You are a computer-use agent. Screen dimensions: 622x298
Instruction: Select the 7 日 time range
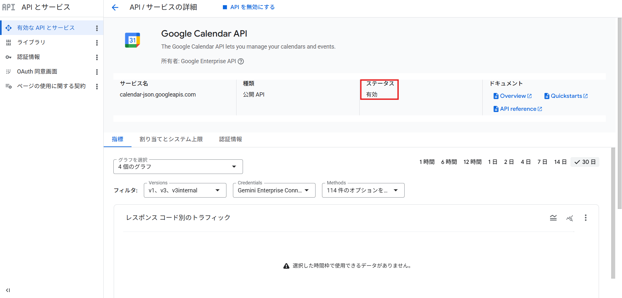click(x=542, y=162)
